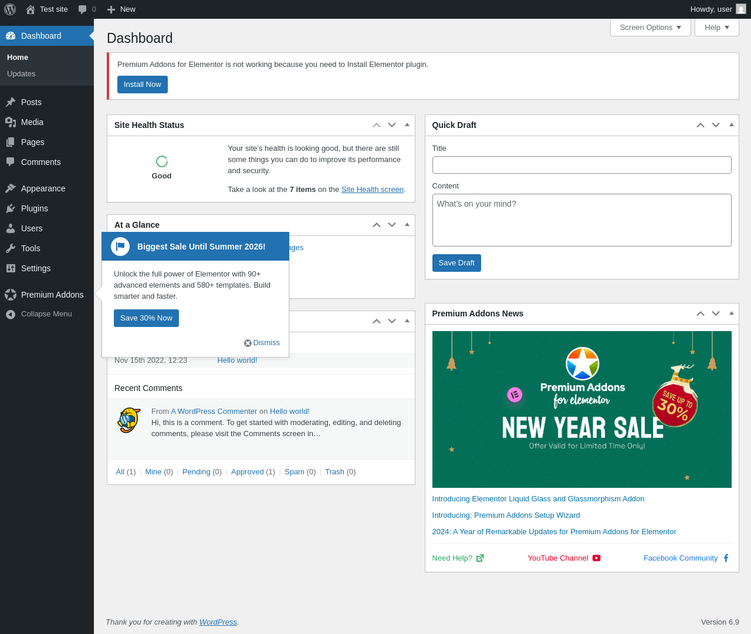Move the Premium Addons News panel up
This screenshot has height=634, width=751.
[701, 313]
